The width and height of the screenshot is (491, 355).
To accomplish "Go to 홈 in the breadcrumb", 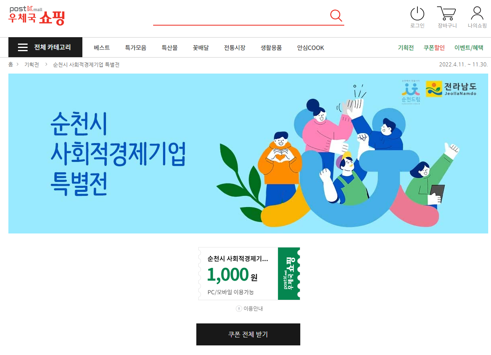I will point(11,65).
